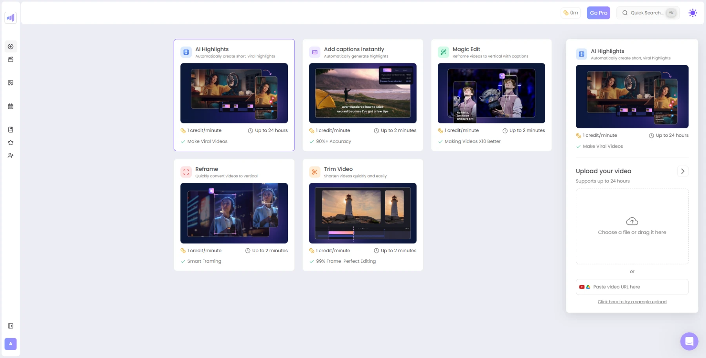The image size is (706, 358).
Task: Select the Add captions instantly card
Action: pyautogui.click(x=362, y=95)
